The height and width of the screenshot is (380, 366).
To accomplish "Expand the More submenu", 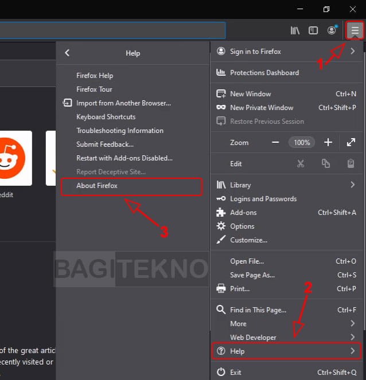I will [x=352, y=324].
